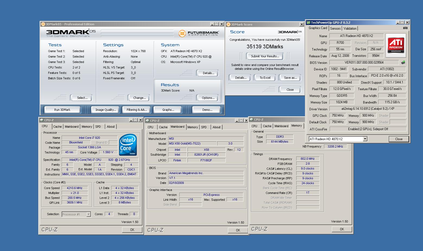Viewport: 423px width, 251px height.
Task: Click OK in right CPU-Z window
Action: coord(342,229)
